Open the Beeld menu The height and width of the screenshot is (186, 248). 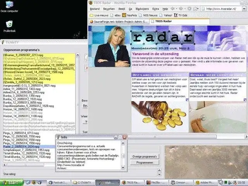(122, 9)
